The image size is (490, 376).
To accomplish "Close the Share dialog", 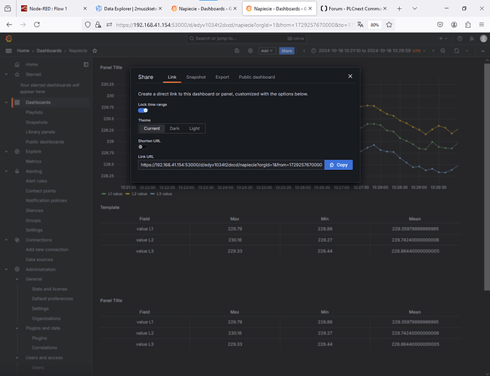I will (x=349, y=76).
